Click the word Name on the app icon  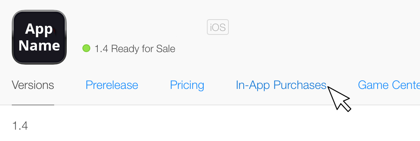39,45
